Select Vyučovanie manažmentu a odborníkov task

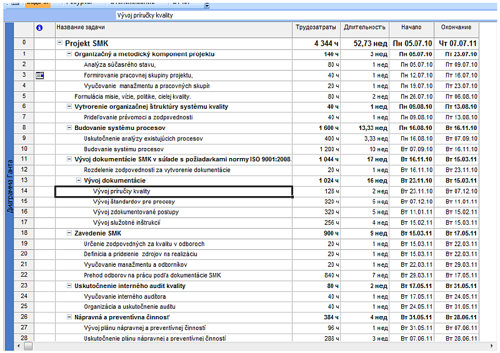tap(136, 265)
